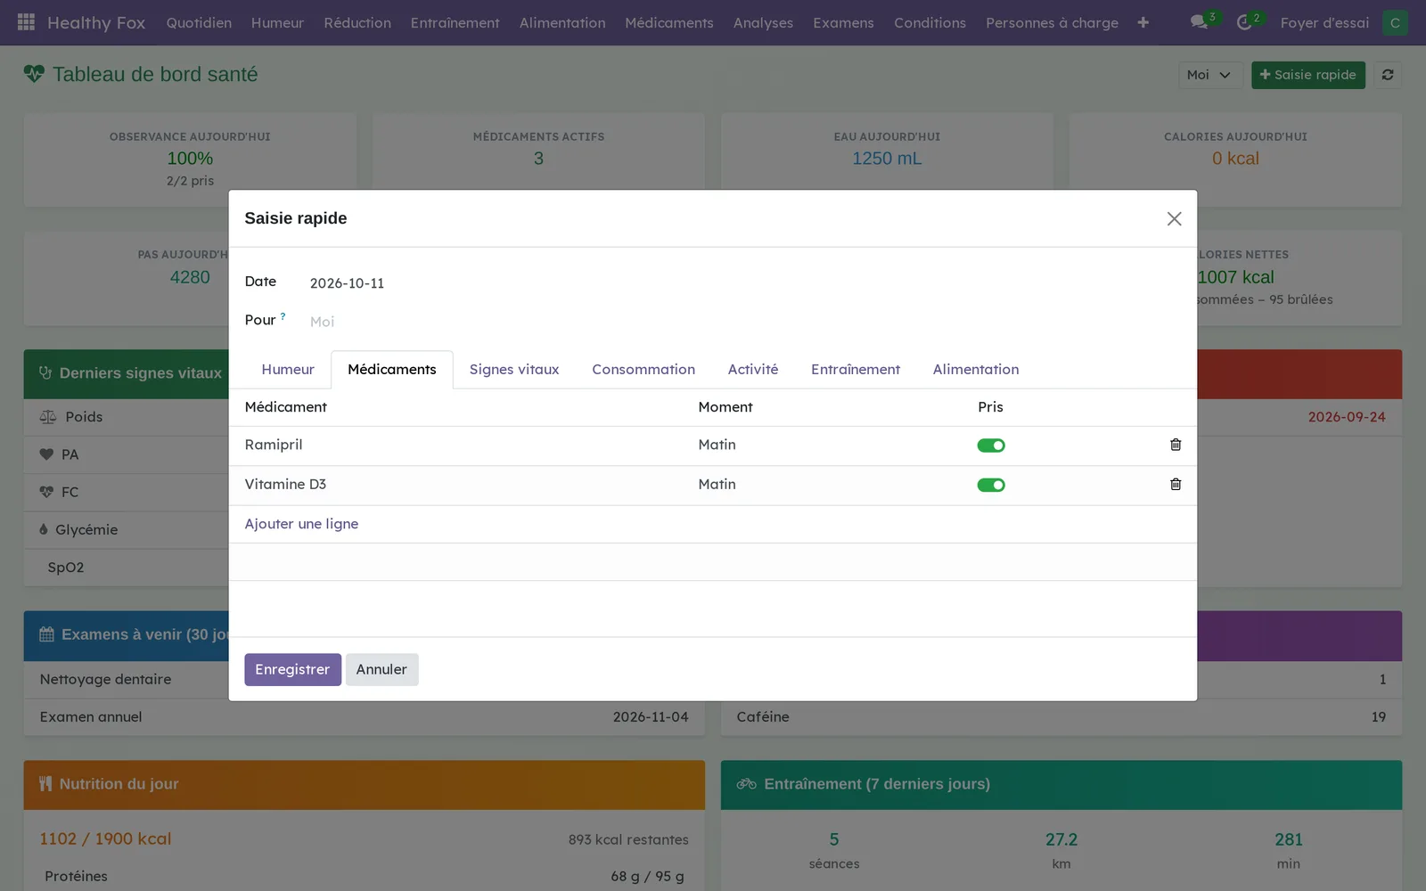Click the Saisie rapide button on dashboard
The image size is (1426, 891).
tap(1307, 75)
